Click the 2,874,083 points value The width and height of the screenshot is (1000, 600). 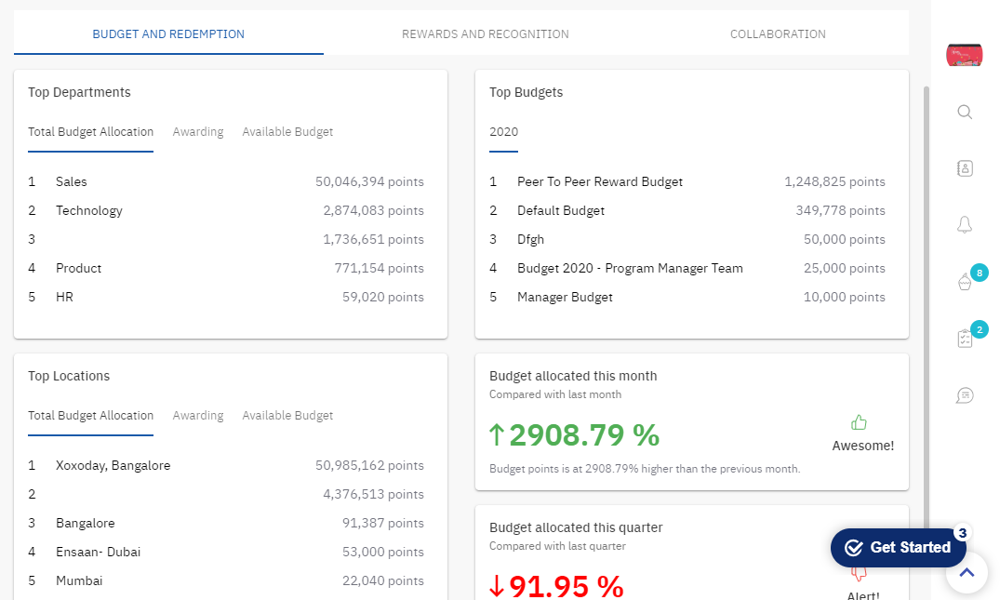374,210
